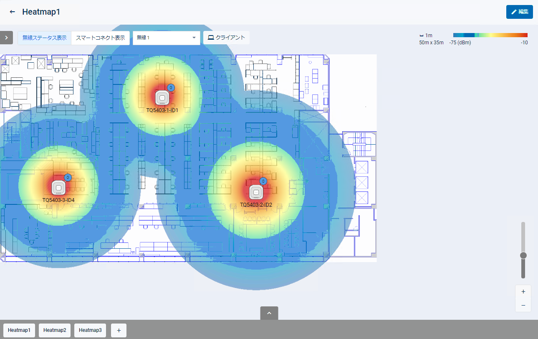Toggle the クライアント display button
Viewport: 538px width, 339px height.
[x=226, y=38]
